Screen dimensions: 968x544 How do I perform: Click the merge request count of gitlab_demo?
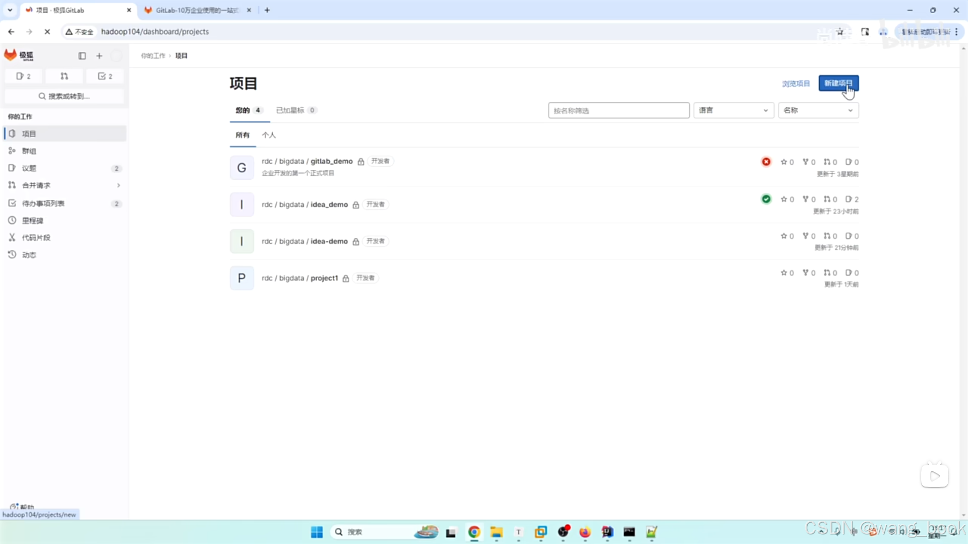tap(830, 162)
